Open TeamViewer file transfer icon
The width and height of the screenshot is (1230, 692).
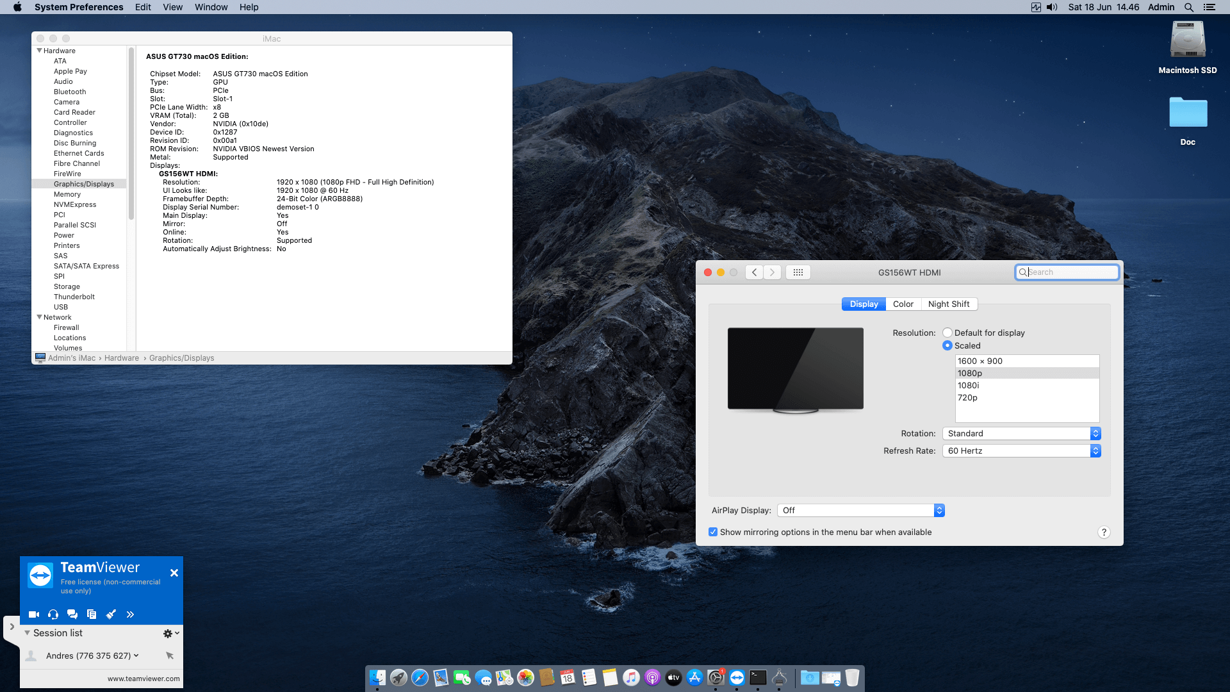92,614
